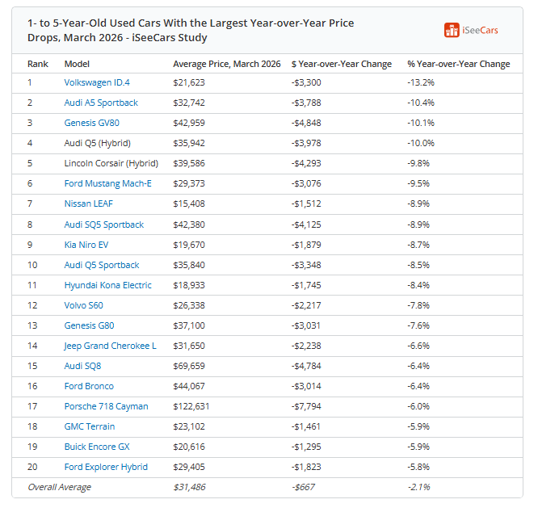Open the Audi SQ5 Sportback link
Viewport: 538px width, 512px height.
point(104,225)
